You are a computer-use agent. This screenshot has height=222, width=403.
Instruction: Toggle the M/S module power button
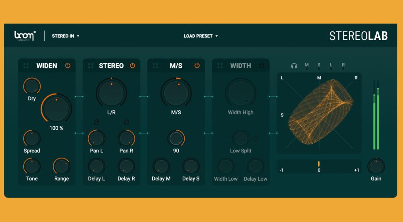click(197, 66)
